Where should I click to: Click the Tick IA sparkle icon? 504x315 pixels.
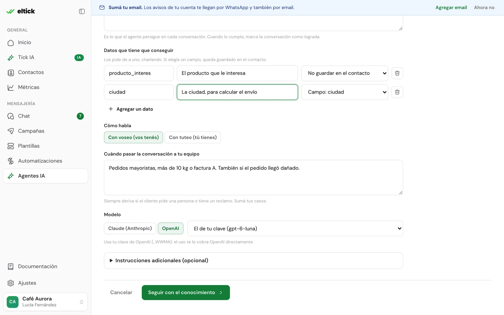(11, 58)
